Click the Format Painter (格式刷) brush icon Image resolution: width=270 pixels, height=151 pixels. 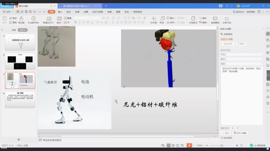(x=21, y=19)
